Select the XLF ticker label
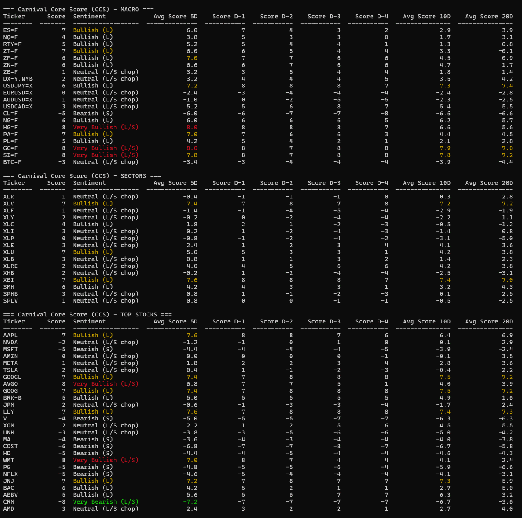This screenshot has height=518, width=522. 9,211
